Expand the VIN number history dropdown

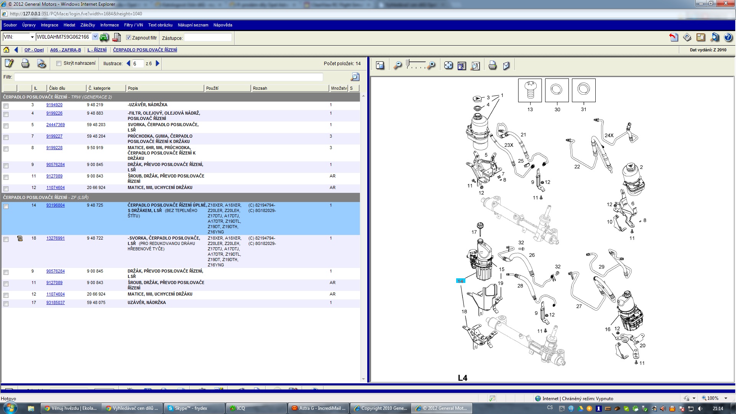95,37
